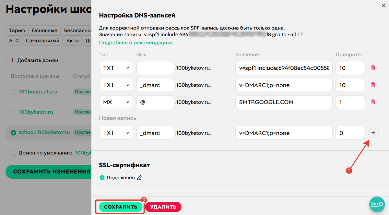Choose the default domain radio button
389x215 pixels.
(x=13, y=153)
